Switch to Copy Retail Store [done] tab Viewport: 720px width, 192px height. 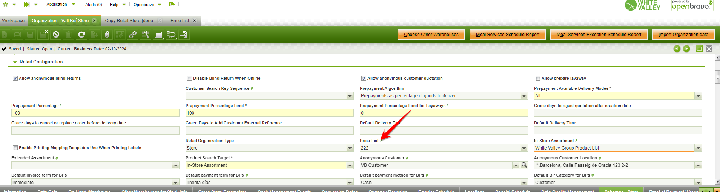click(129, 21)
